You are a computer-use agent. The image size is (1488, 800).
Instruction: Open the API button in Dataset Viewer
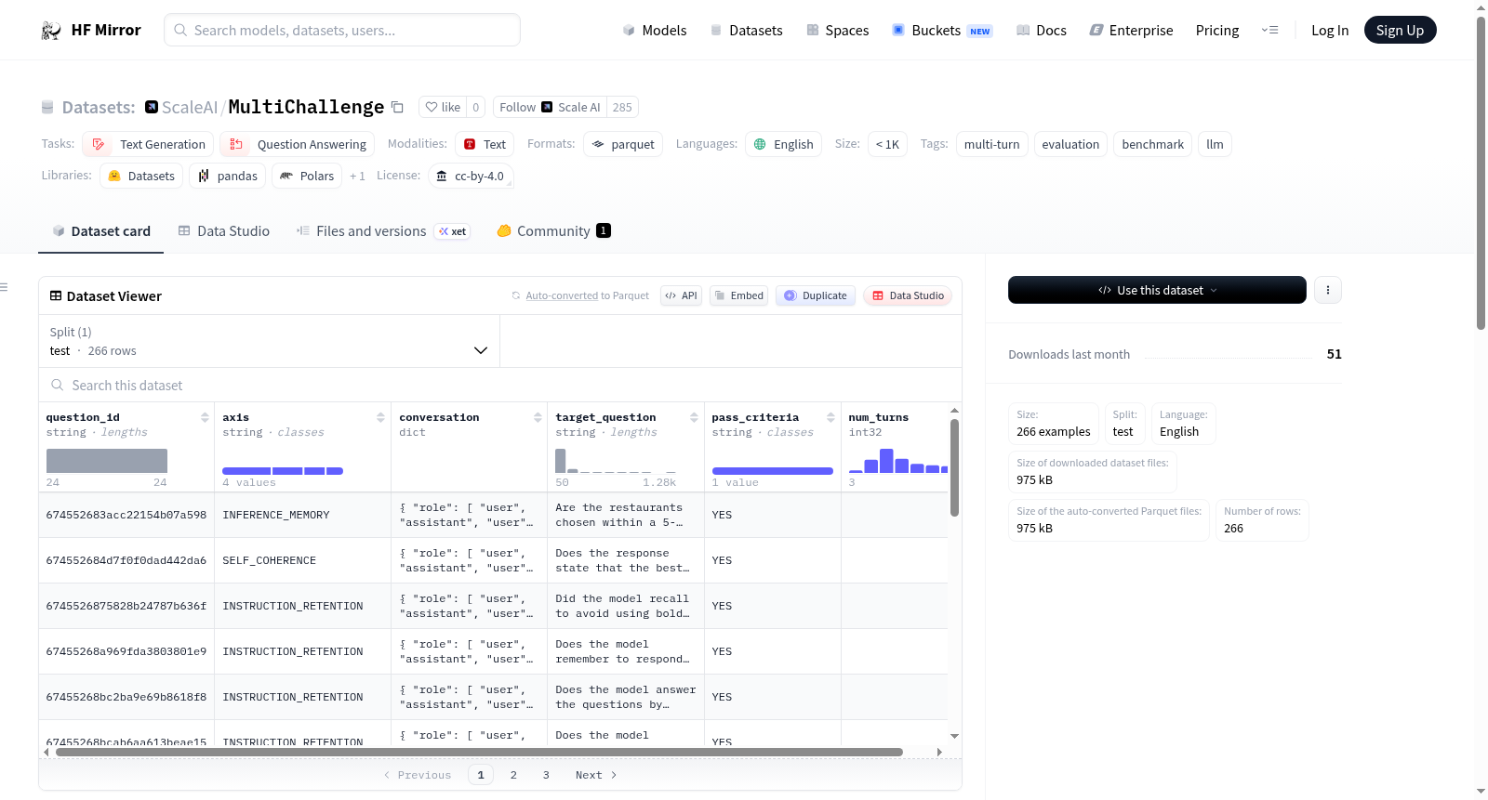click(681, 296)
